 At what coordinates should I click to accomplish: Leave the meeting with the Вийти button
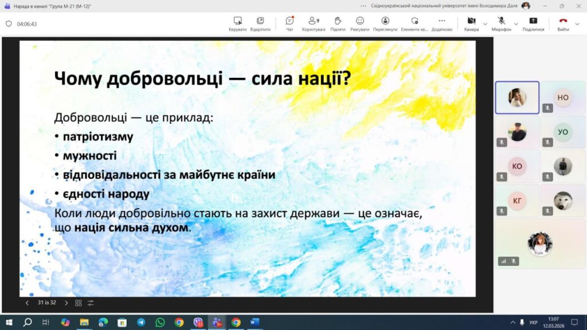[x=563, y=23]
